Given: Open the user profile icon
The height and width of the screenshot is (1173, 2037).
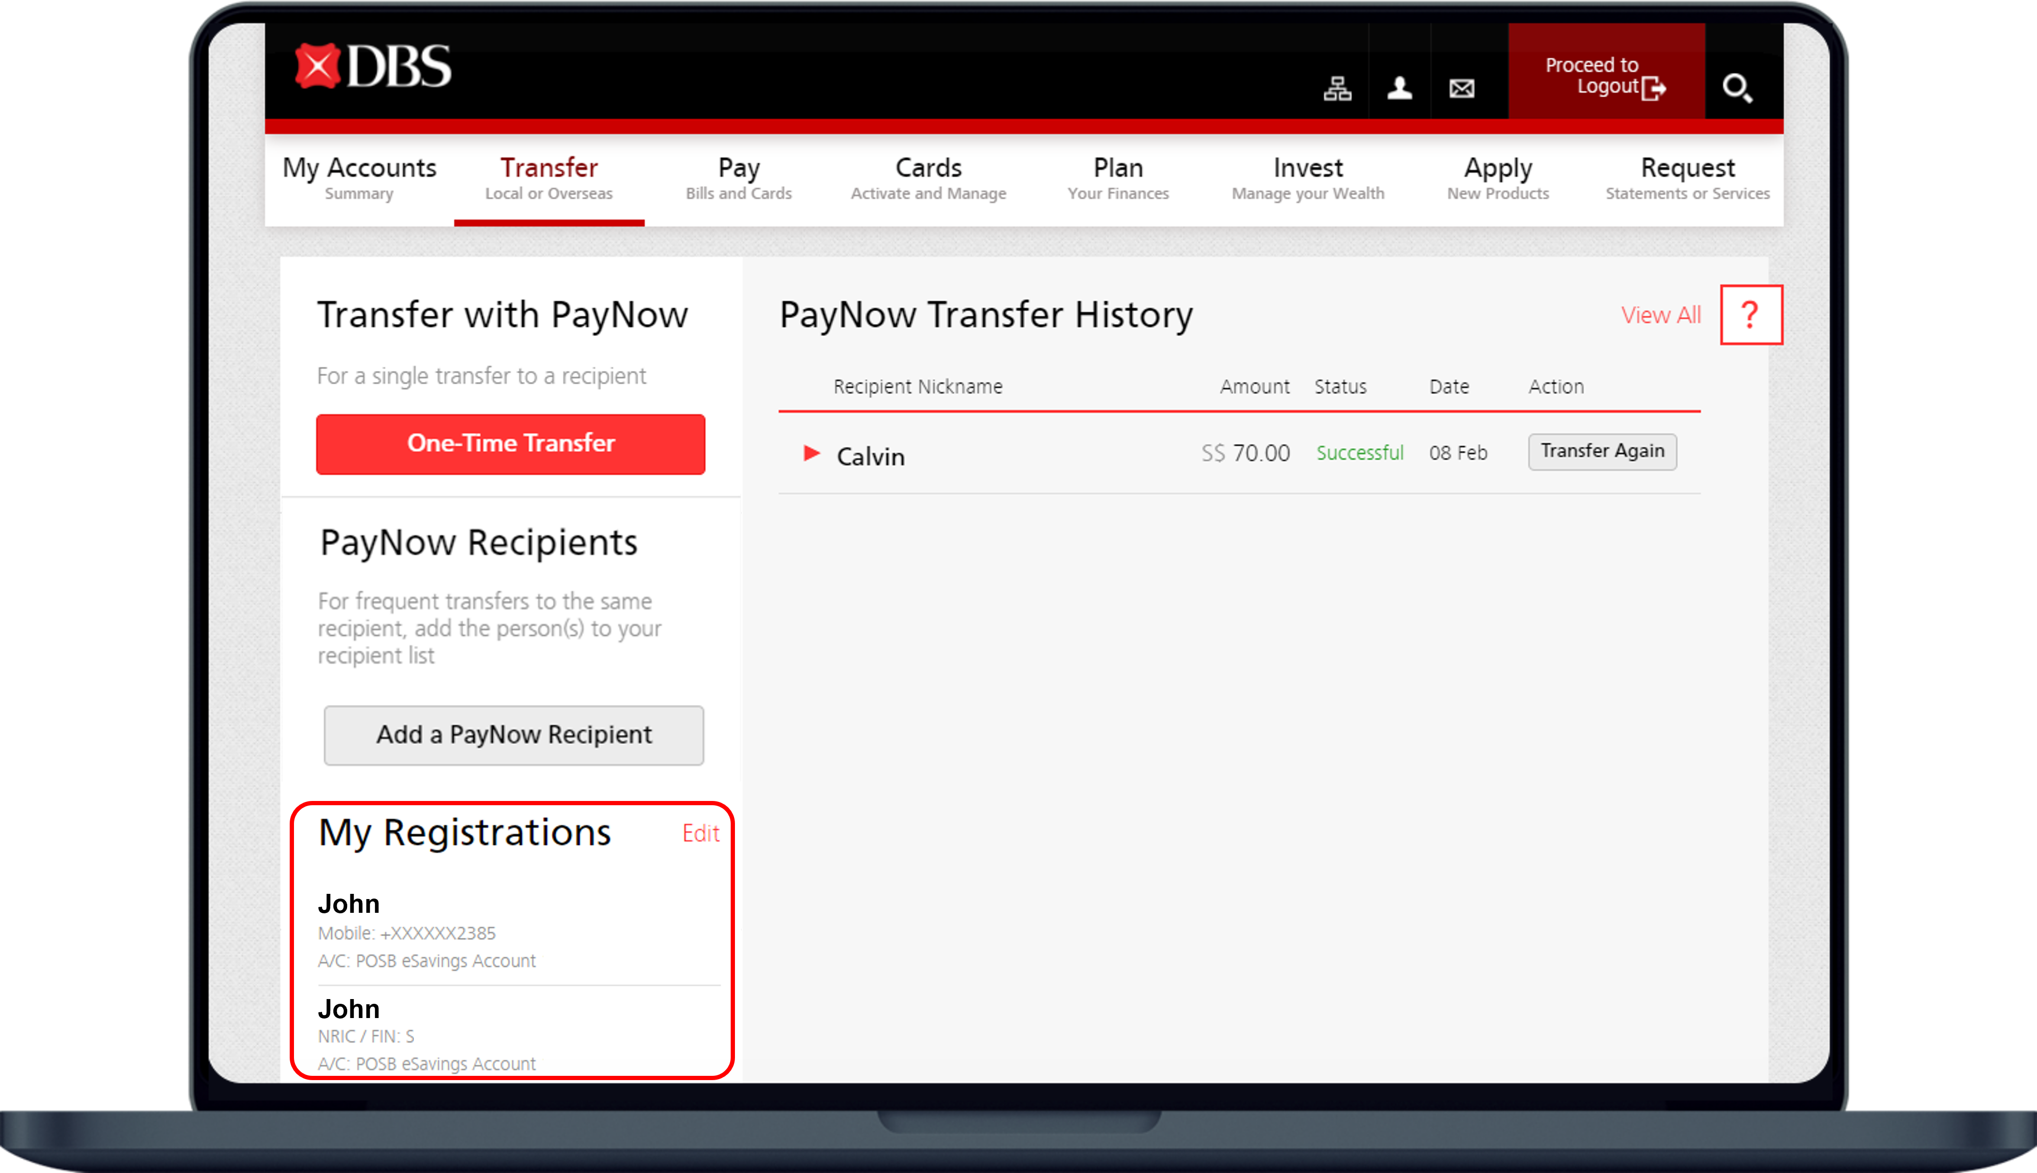Looking at the screenshot, I should point(1400,88).
